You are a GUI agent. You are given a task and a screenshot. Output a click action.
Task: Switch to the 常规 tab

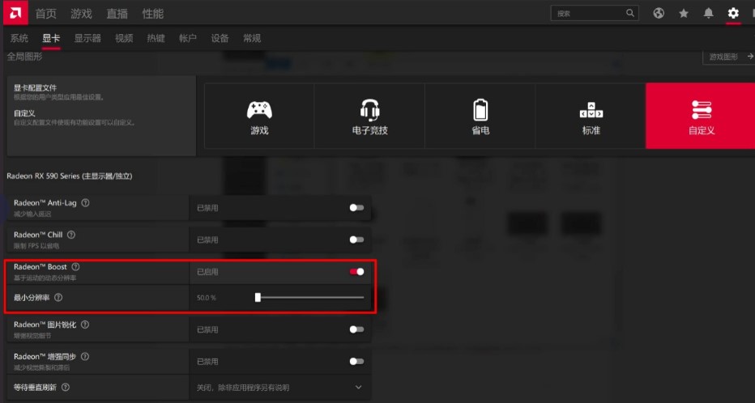(252, 39)
